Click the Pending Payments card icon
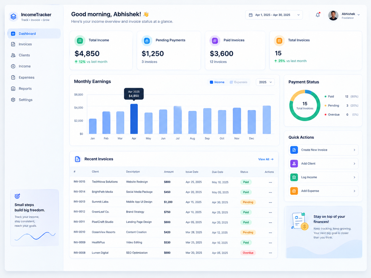The width and height of the screenshot is (371, 278). [147, 41]
